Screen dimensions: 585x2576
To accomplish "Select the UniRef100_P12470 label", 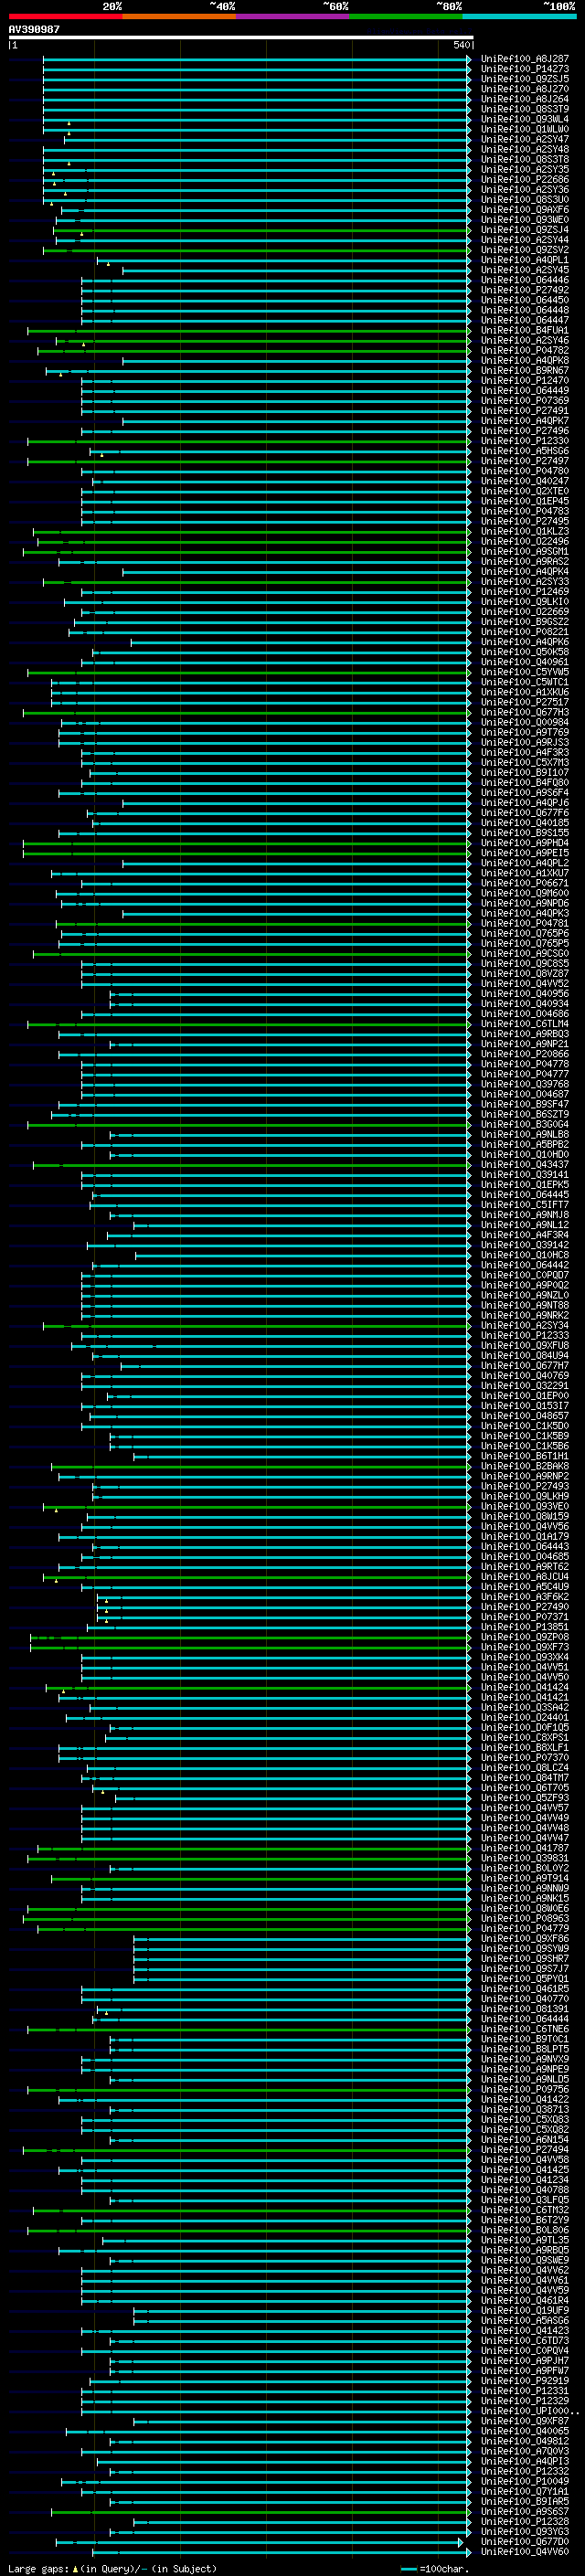I will (x=525, y=381).
